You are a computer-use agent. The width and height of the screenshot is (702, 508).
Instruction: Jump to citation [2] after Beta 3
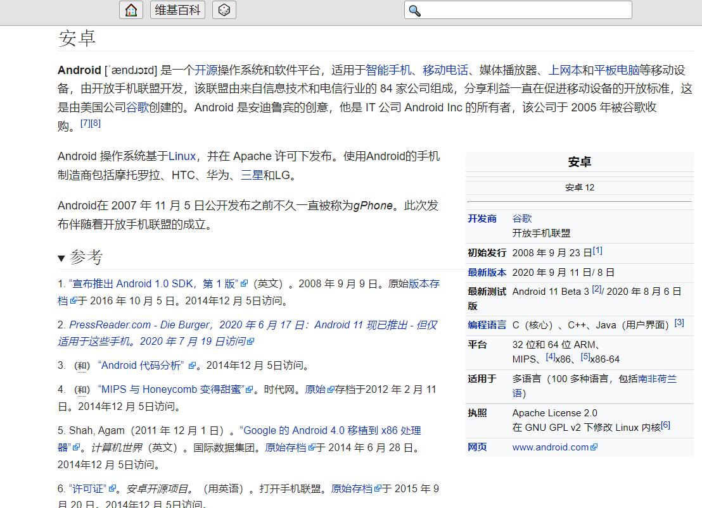tap(597, 289)
